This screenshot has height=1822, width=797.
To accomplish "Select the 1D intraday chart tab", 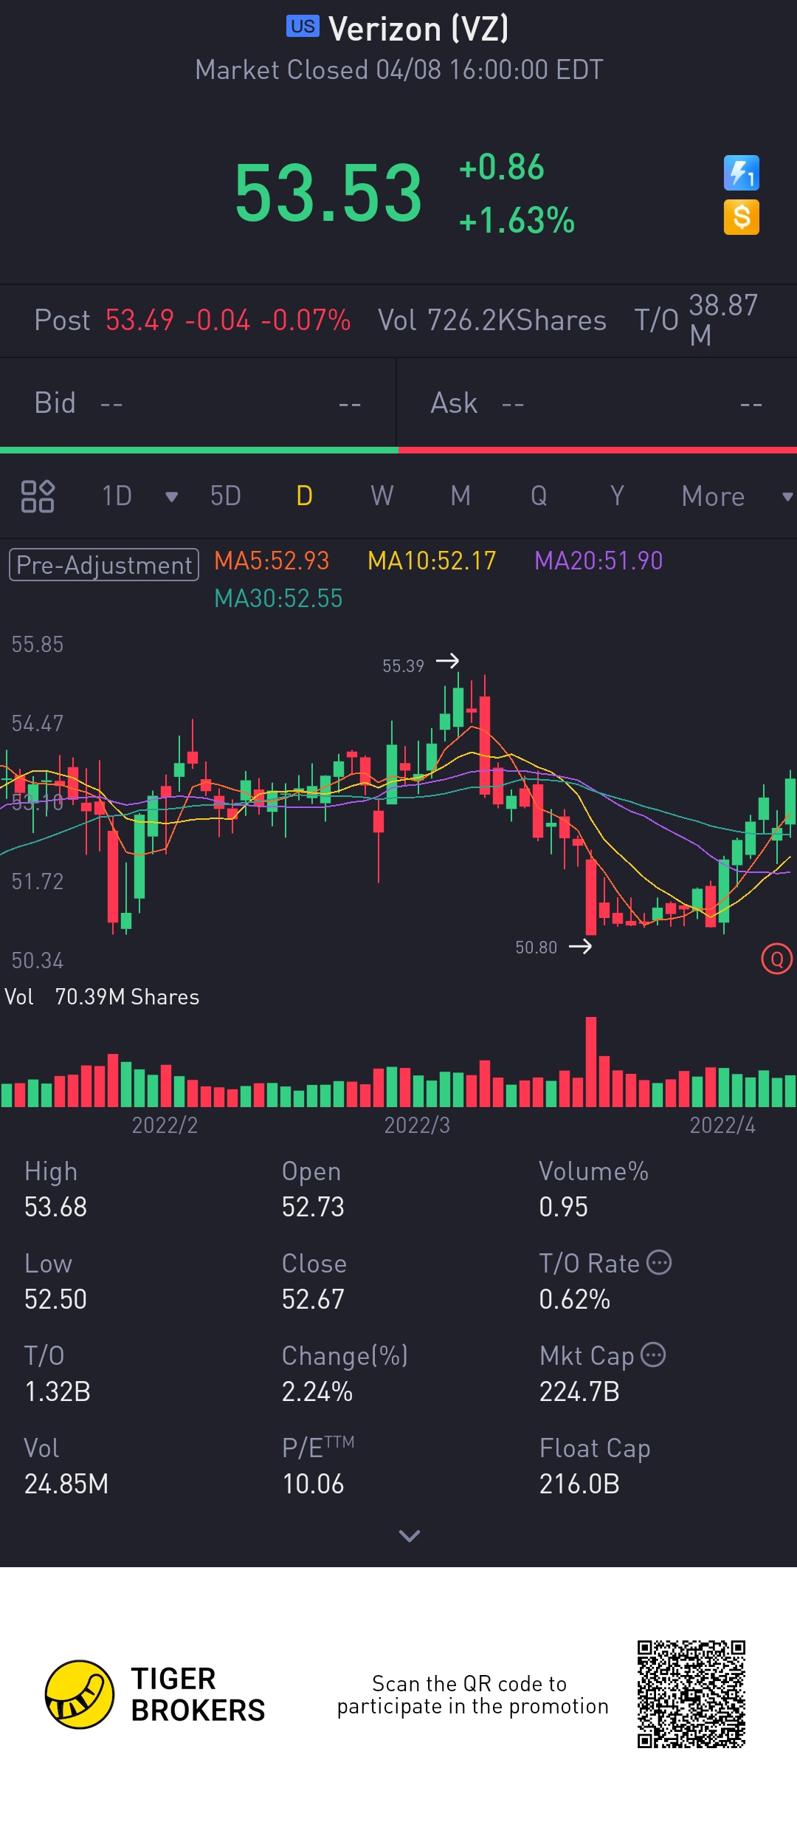I will [117, 496].
